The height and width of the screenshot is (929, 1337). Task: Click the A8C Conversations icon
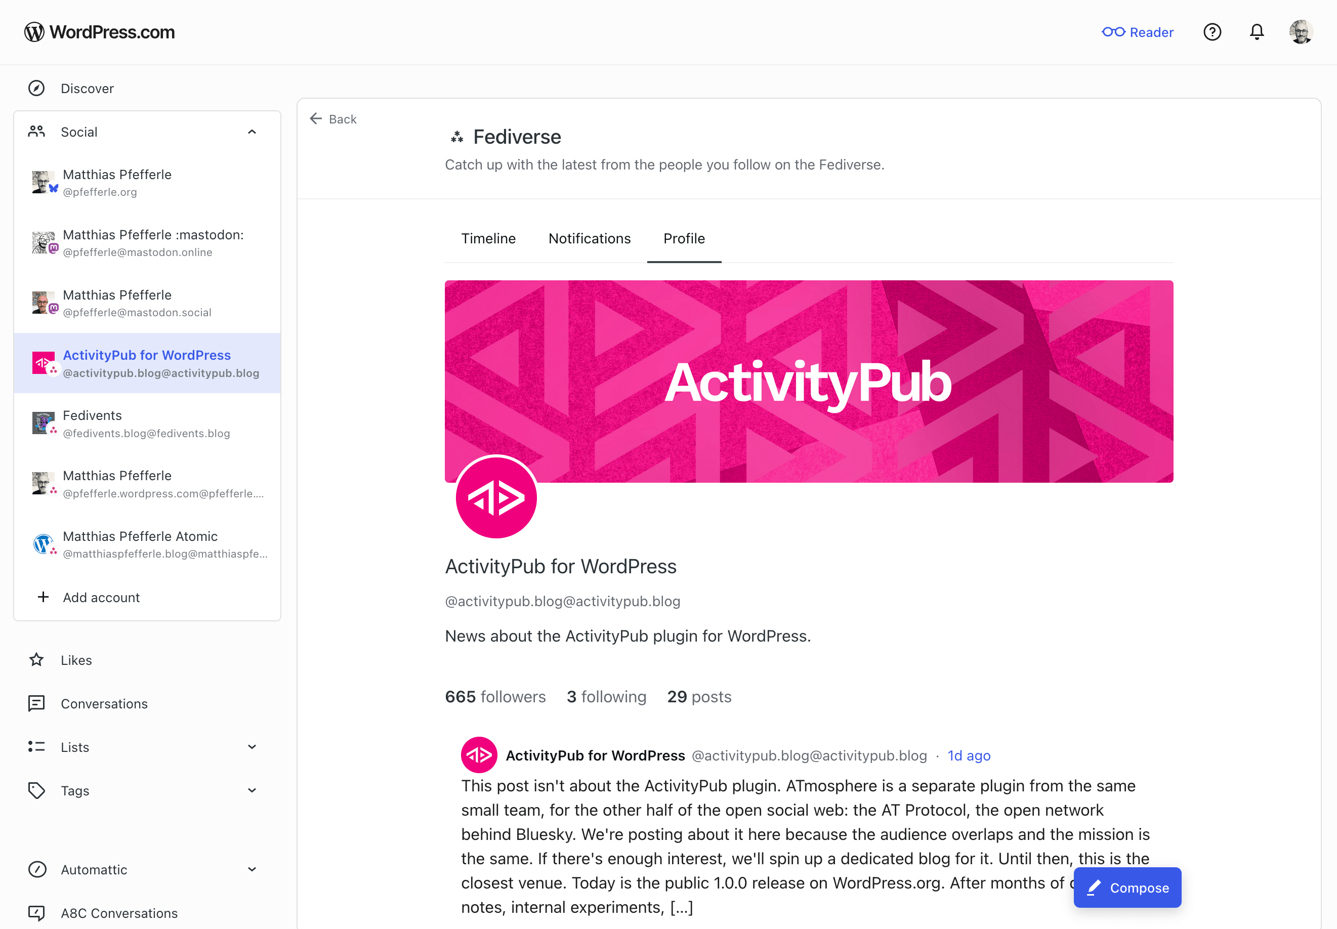pos(36,913)
